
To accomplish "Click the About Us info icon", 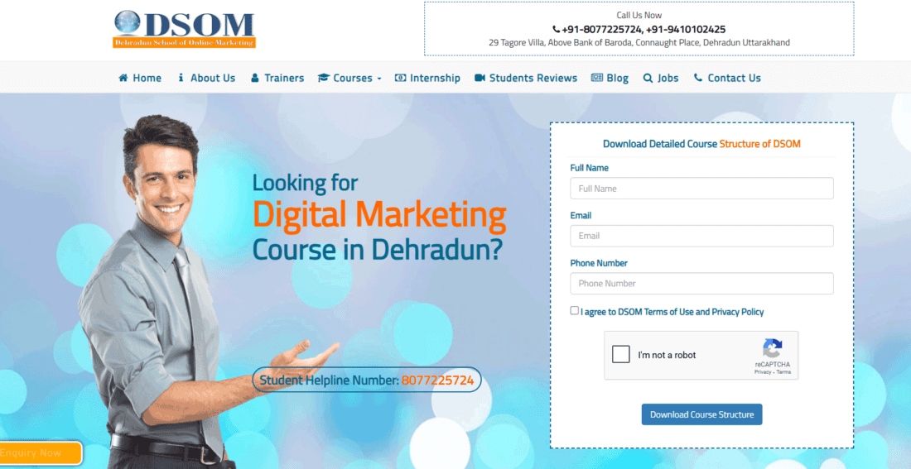I will [181, 78].
